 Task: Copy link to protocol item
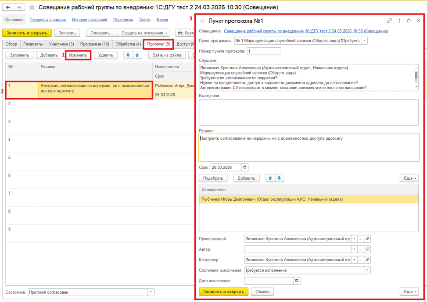point(389,21)
